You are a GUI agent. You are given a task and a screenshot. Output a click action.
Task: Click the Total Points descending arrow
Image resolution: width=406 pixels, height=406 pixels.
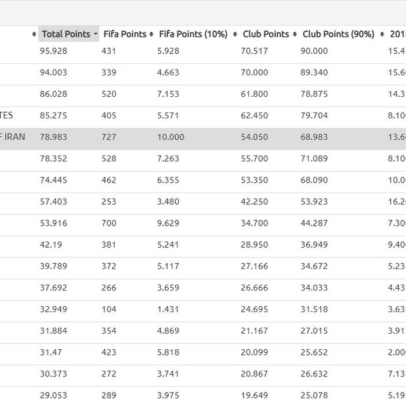point(96,34)
